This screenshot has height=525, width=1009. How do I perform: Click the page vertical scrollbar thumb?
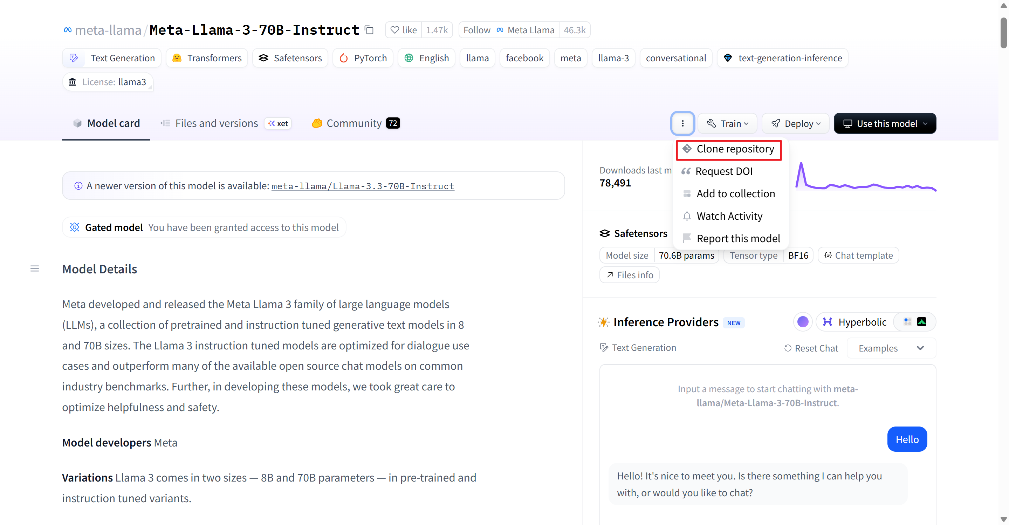1003,33
